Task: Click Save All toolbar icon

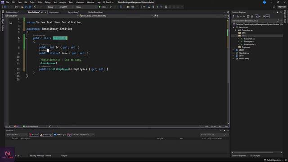Action: (x=30, y=7)
